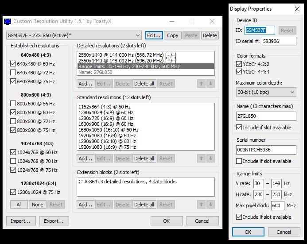The height and width of the screenshot is (244, 307).
Task: Move detailed resolution up with arrow button
Action: (201, 84)
